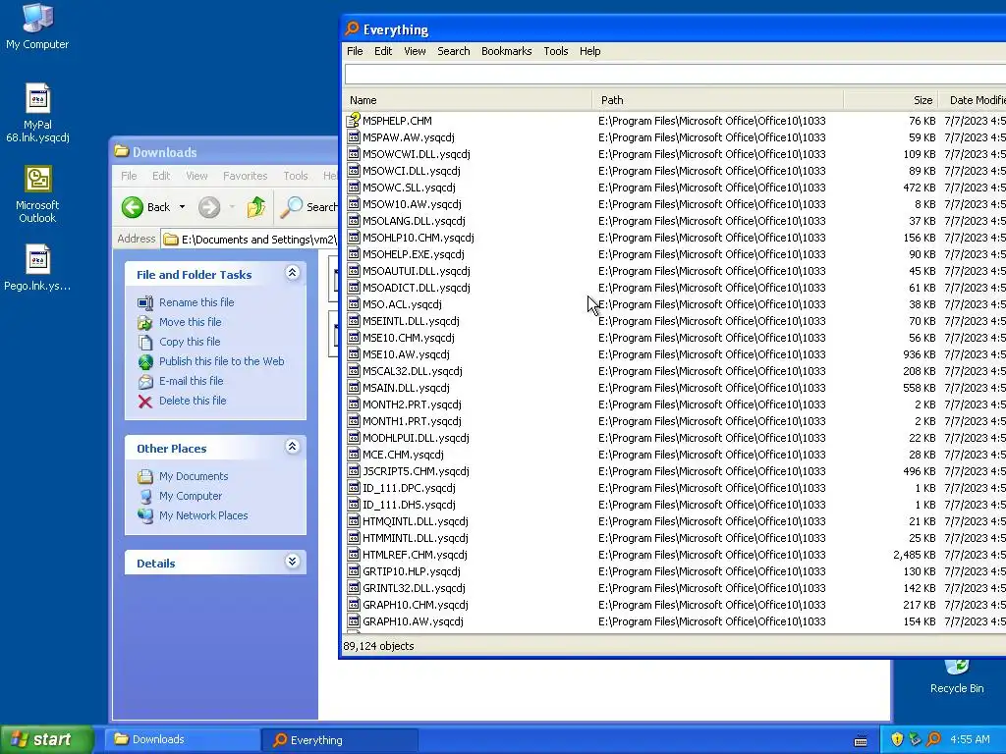Click Rename this file link
The height and width of the screenshot is (754, 1006).
pyautogui.click(x=196, y=302)
